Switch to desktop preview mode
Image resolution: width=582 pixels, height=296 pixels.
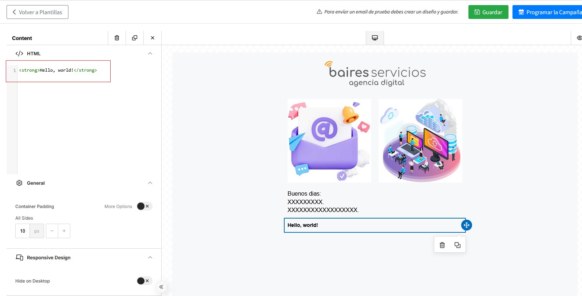[375, 38]
